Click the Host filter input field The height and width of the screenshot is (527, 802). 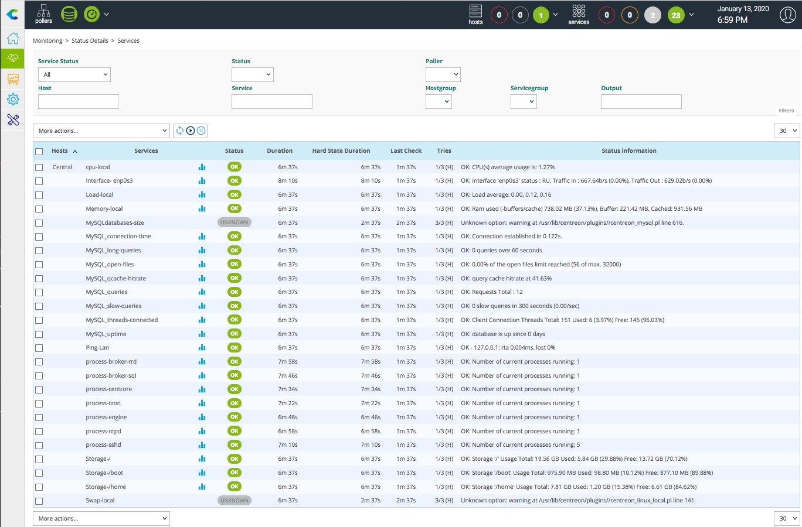(x=78, y=102)
